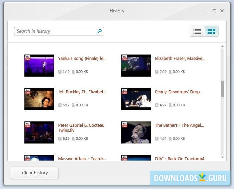Select Elizabeth Fraser, Massive... title
The width and height of the screenshot is (234, 189).
[x=180, y=58]
